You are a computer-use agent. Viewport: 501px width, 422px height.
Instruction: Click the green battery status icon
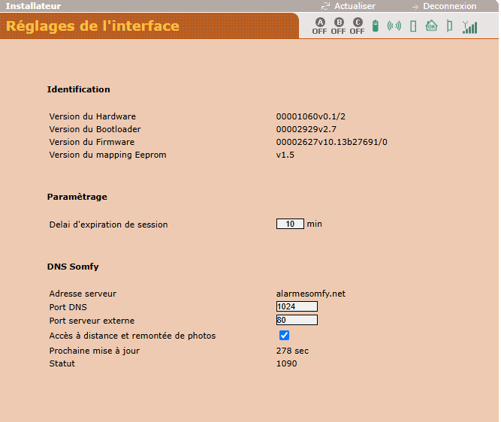click(x=376, y=26)
